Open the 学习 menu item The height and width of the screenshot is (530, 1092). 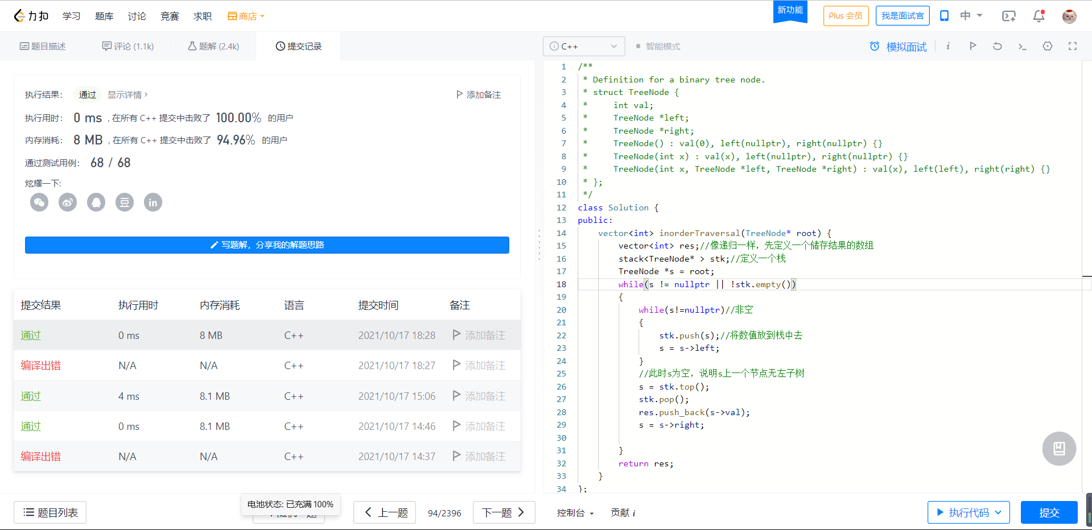[x=71, y=16]
